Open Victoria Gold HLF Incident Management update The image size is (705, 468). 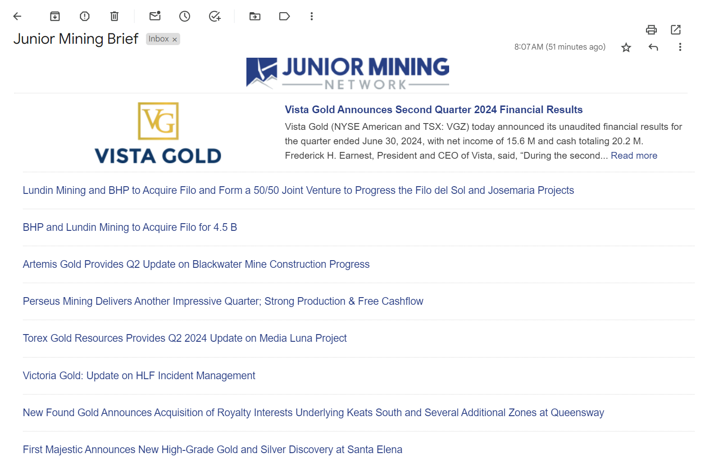(x=139, y=376)
